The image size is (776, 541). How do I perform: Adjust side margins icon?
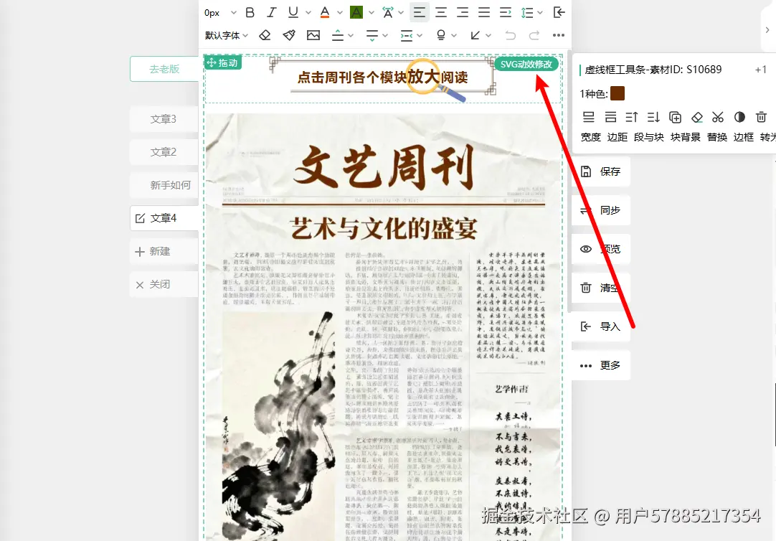click(x=407, y=35)
